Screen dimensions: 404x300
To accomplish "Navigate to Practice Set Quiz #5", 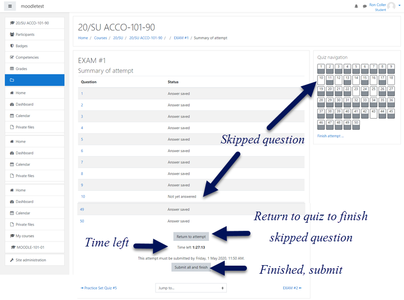I will pos(99,287).
